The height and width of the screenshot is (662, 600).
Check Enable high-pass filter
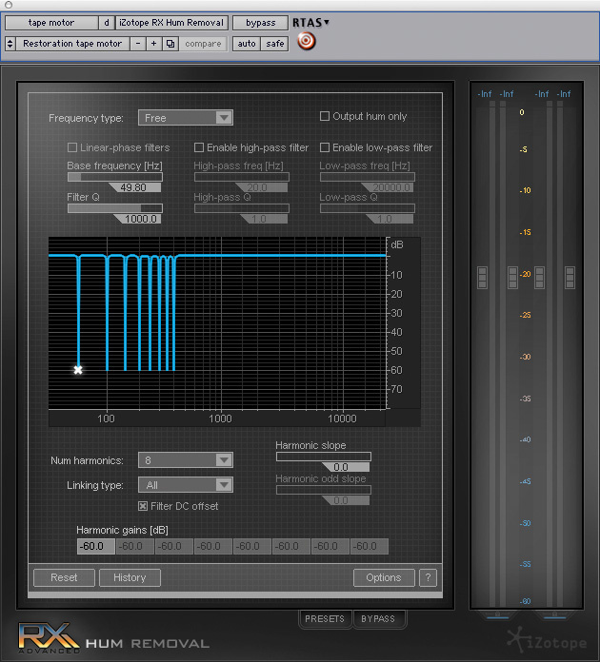[x=199, y=147]
